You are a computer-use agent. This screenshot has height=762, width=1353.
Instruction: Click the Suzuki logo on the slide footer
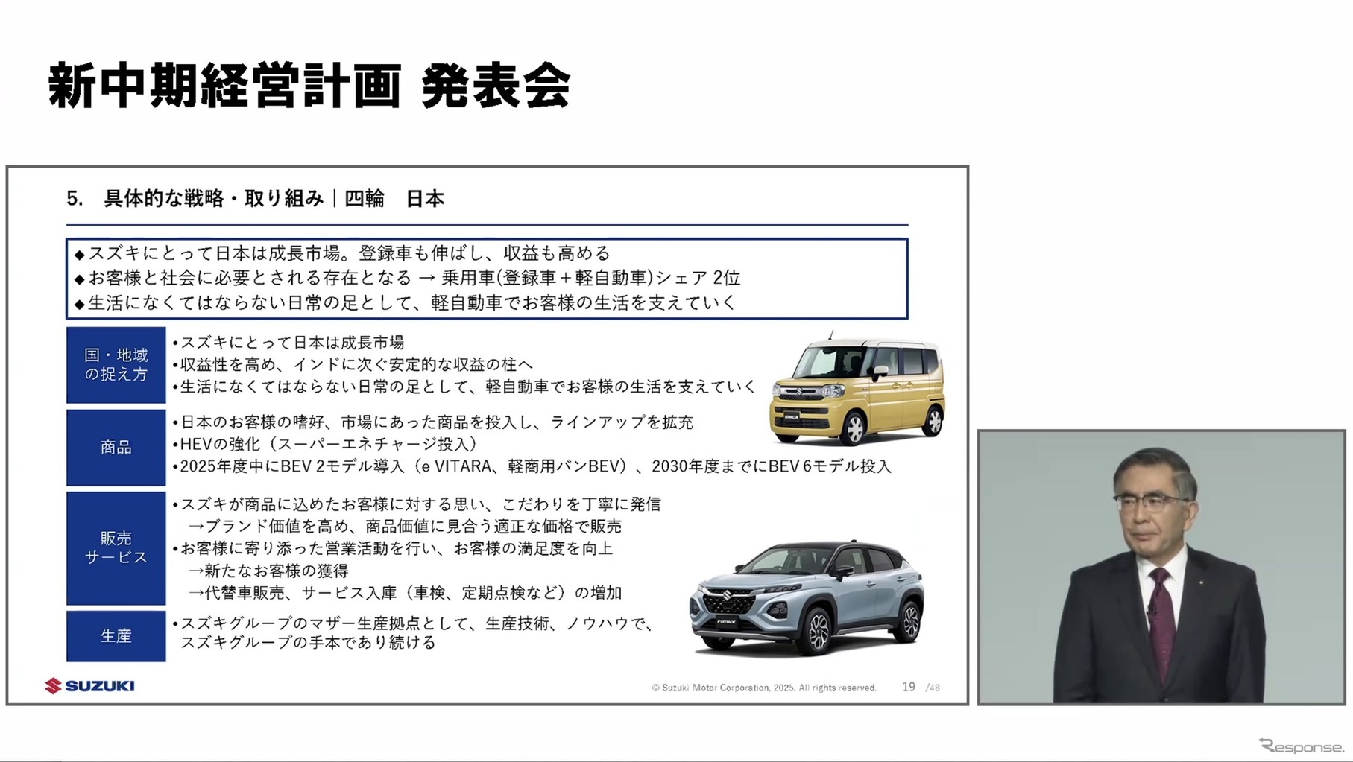(89, 685)
